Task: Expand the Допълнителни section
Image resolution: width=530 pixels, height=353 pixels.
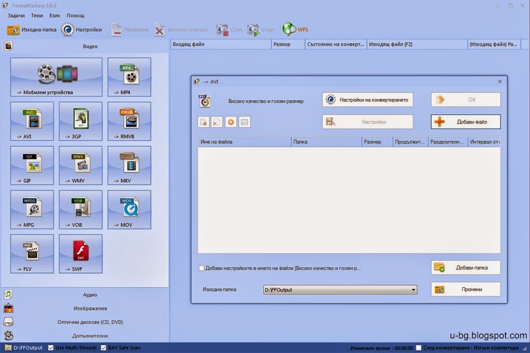Action: coord(84,336)
